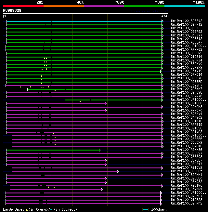Pick the UniRef100_C5WYI9 hit name
Image resolution: width=208 pixels, height=212 pixels.
tap(187, 71)
